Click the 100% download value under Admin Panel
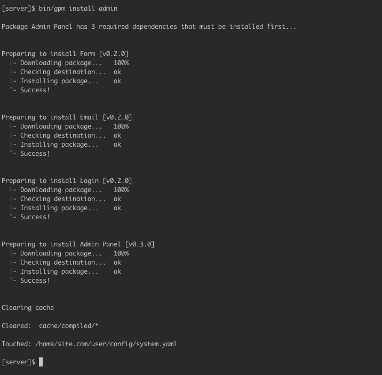382x375 pixels. pyautogui.click(x=121, y=253)
